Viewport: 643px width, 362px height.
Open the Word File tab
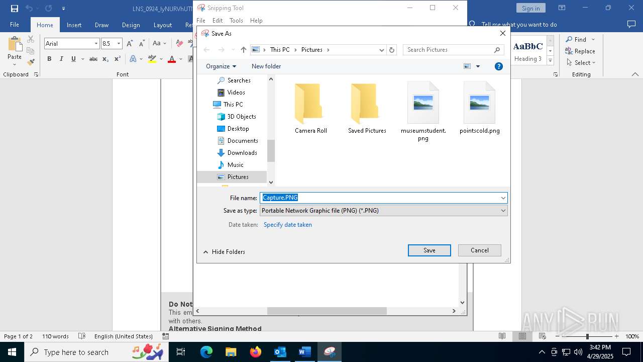pos(15,25)
